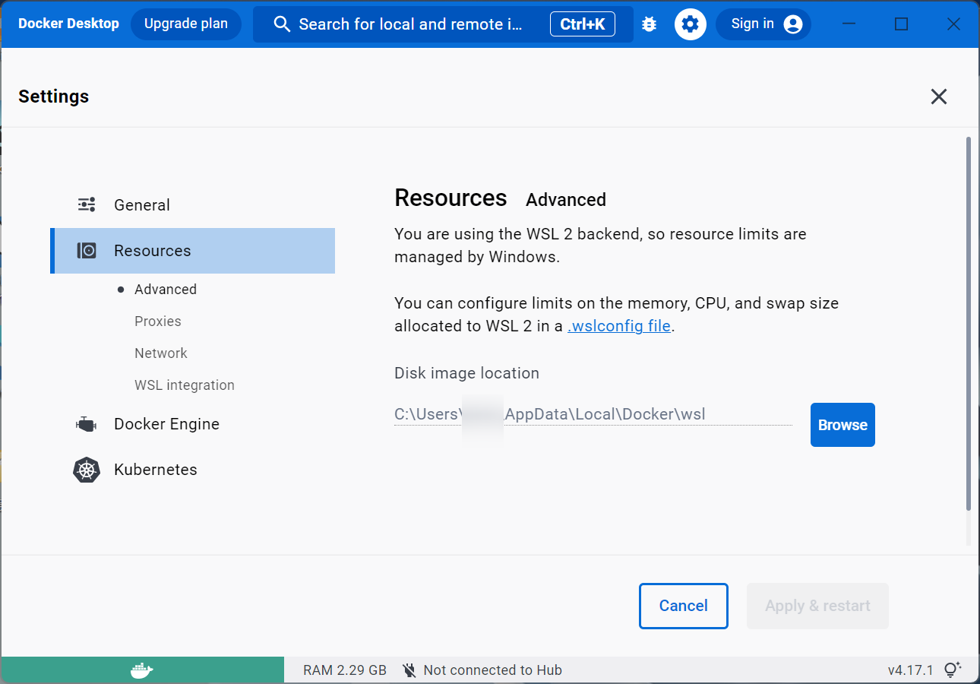Browse for disk image location
980x684 pixels.
(842, 425)
